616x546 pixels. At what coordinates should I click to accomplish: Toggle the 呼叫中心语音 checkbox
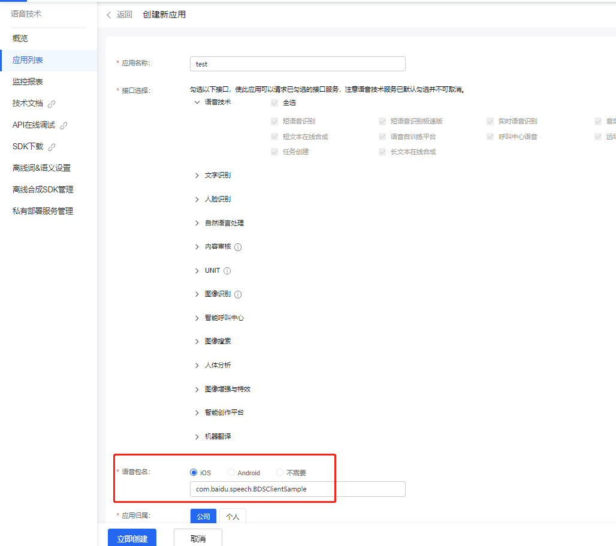[490, 137]
